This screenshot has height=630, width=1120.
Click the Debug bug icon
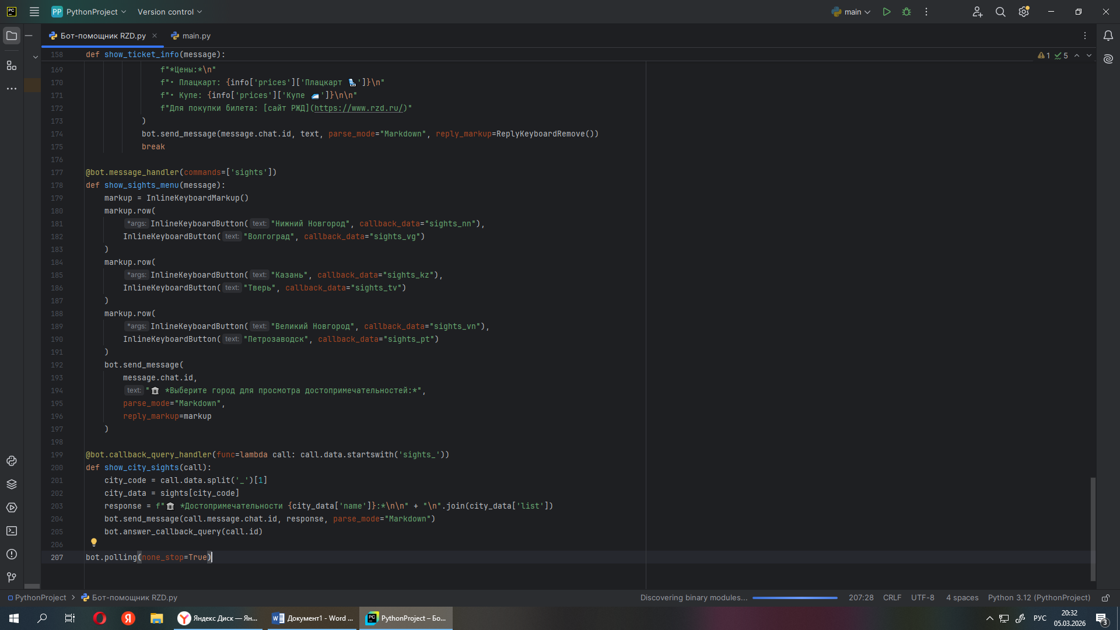[x=907, y=12]
